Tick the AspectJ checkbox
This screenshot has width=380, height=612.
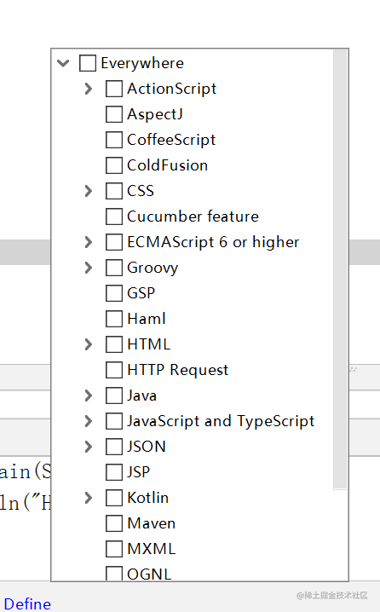click(114, 114)
